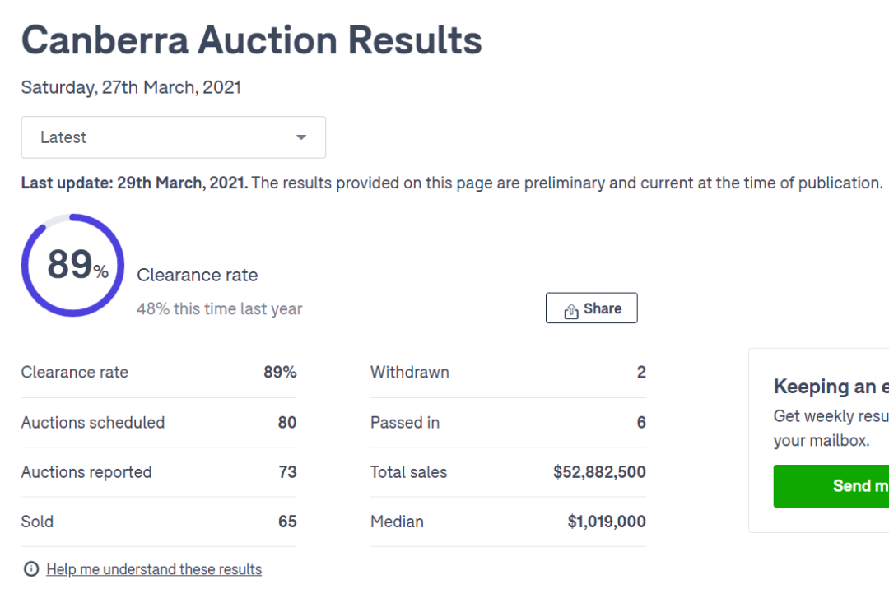Click the Median $1,019,000 figure
The image size is (889, 598).
(x=607, y=522)
